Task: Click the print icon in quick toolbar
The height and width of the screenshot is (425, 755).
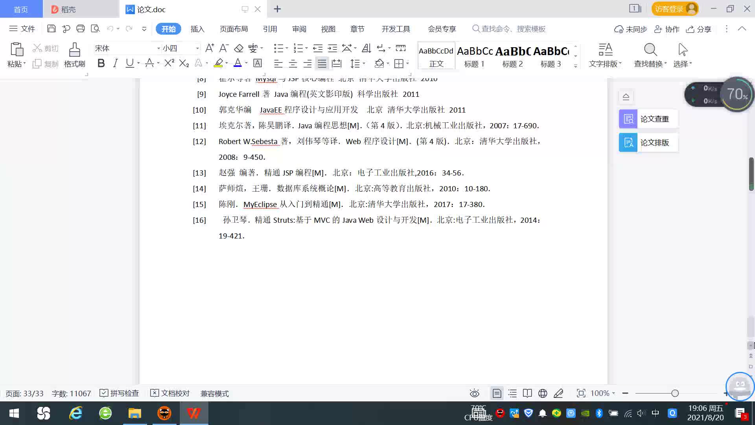Action: [81, 29]
